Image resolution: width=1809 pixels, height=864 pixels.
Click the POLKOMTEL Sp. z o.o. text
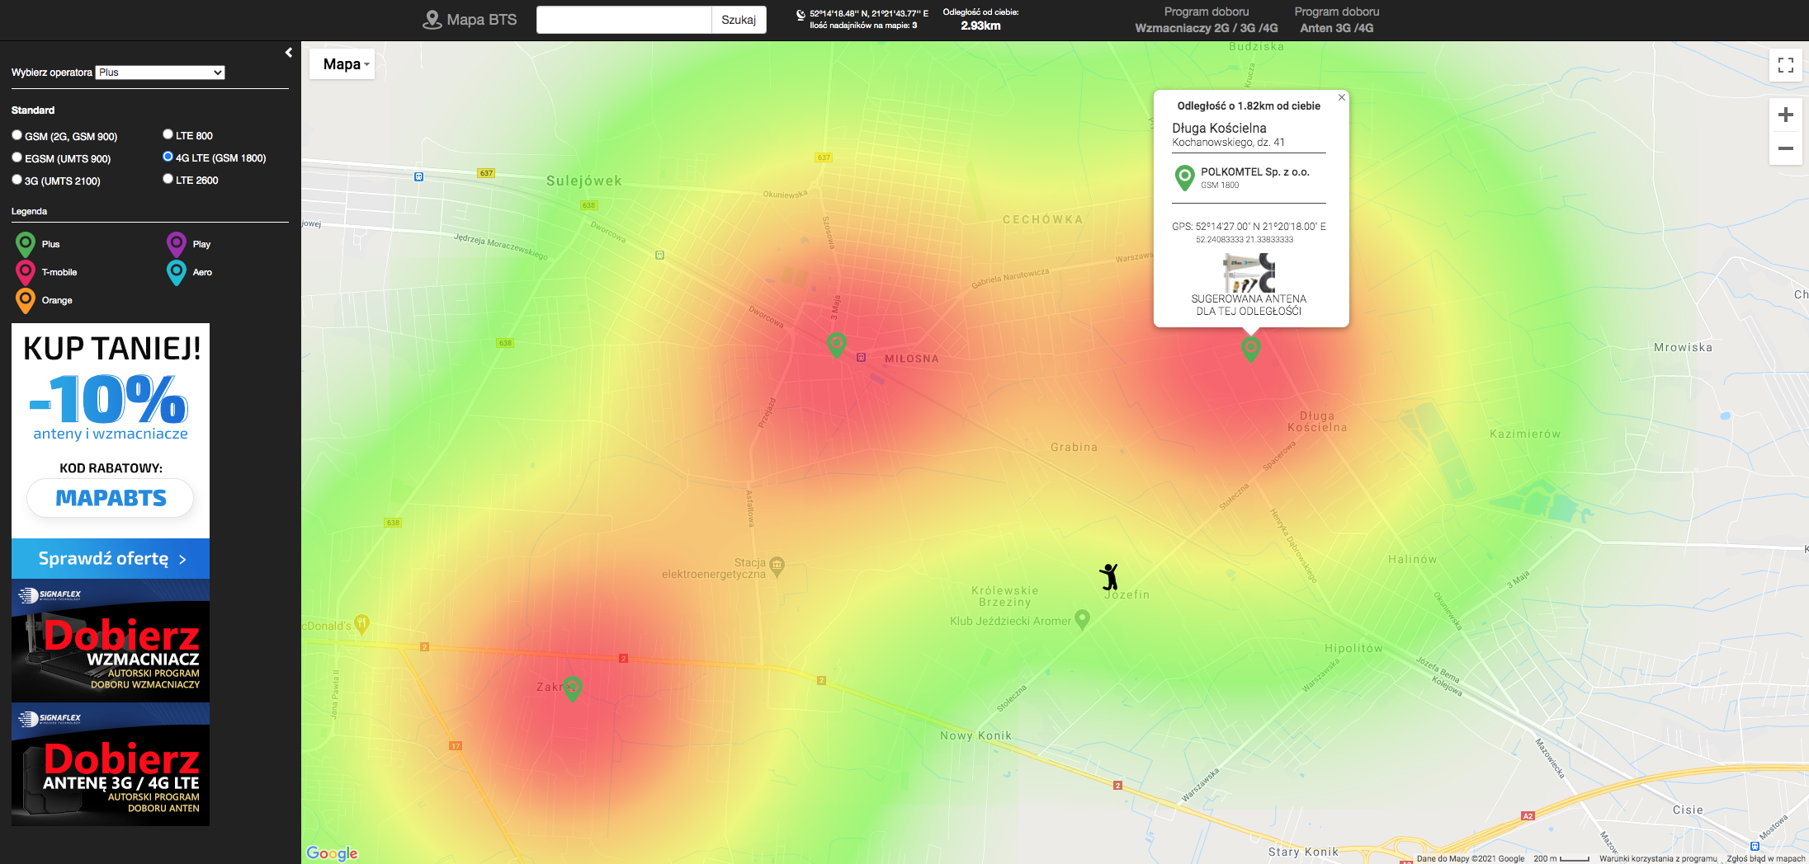[x=1255, y=171]
